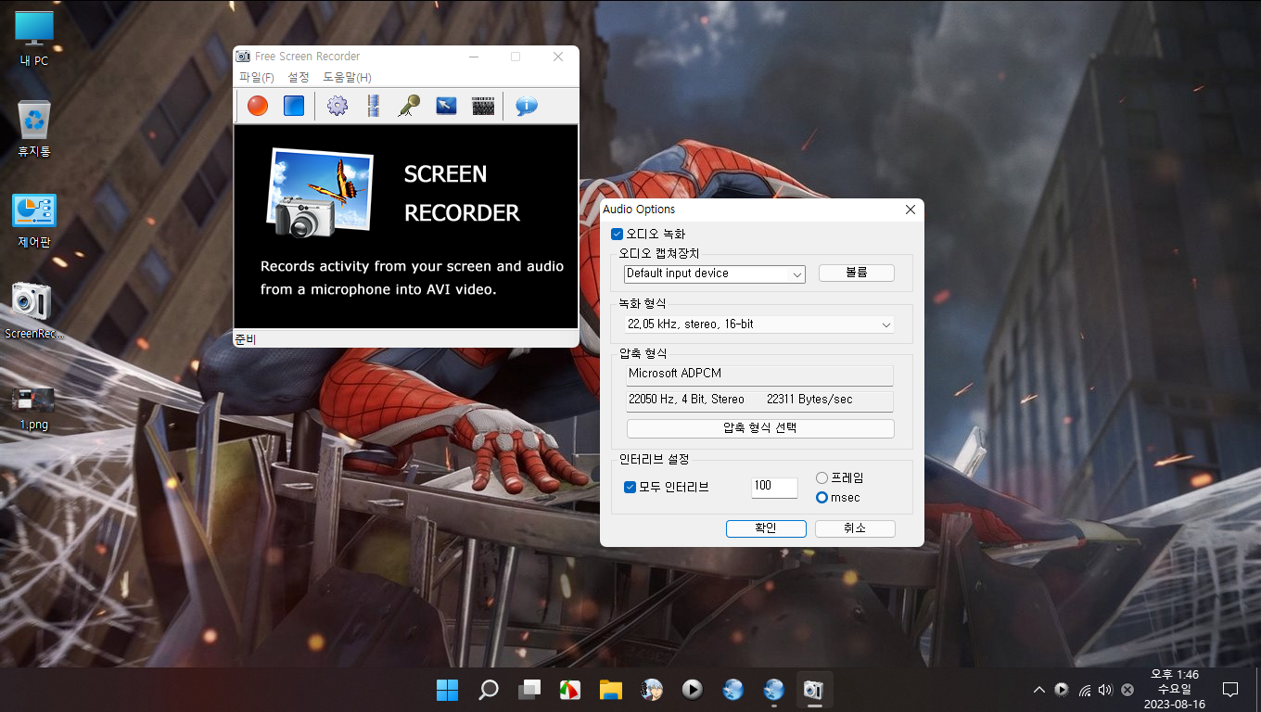The image size is (1261, 712).
Task: Click the 준비 status bar text
Action: pyautogui.click(x=246, y=339)
